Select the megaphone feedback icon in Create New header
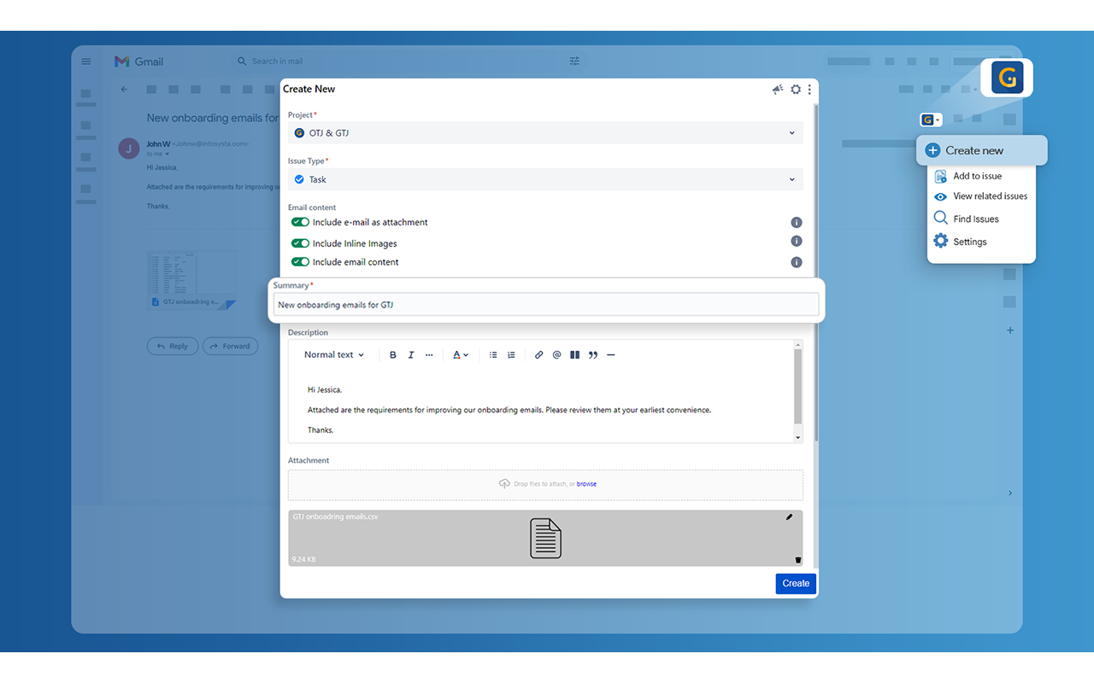The height and width of the screenshot is (683, 1094). [x=777, y=89]
